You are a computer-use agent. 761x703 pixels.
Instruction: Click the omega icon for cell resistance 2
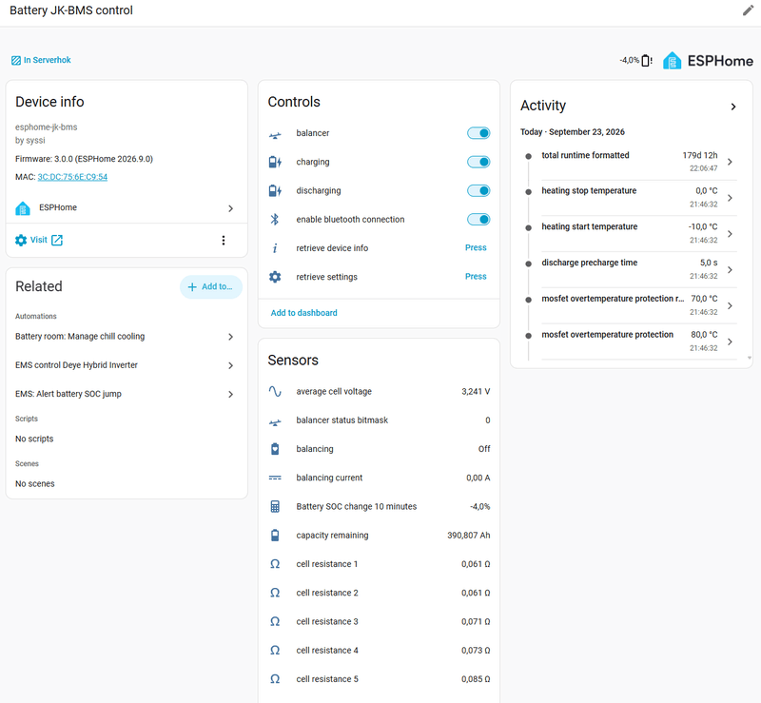[x=275, y=593]
